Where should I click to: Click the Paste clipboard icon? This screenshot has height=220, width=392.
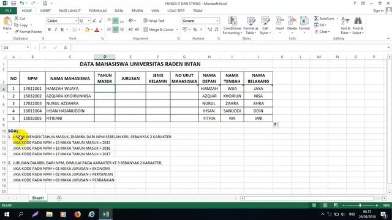click(x=7, y=21)
